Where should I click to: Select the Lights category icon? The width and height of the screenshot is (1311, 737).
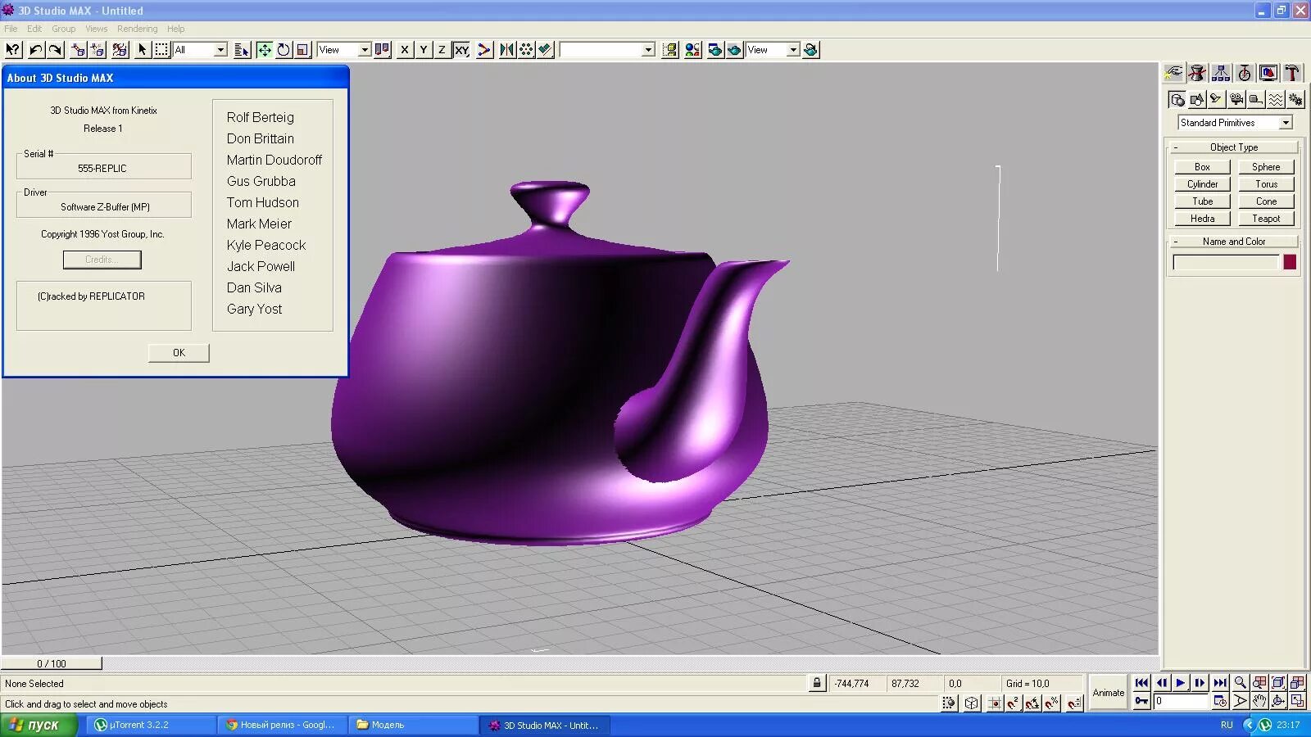point(1217,100)
